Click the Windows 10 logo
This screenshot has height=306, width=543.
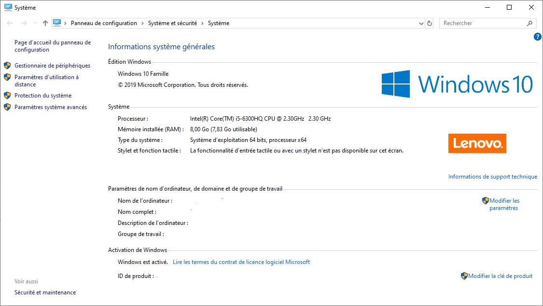457,84
